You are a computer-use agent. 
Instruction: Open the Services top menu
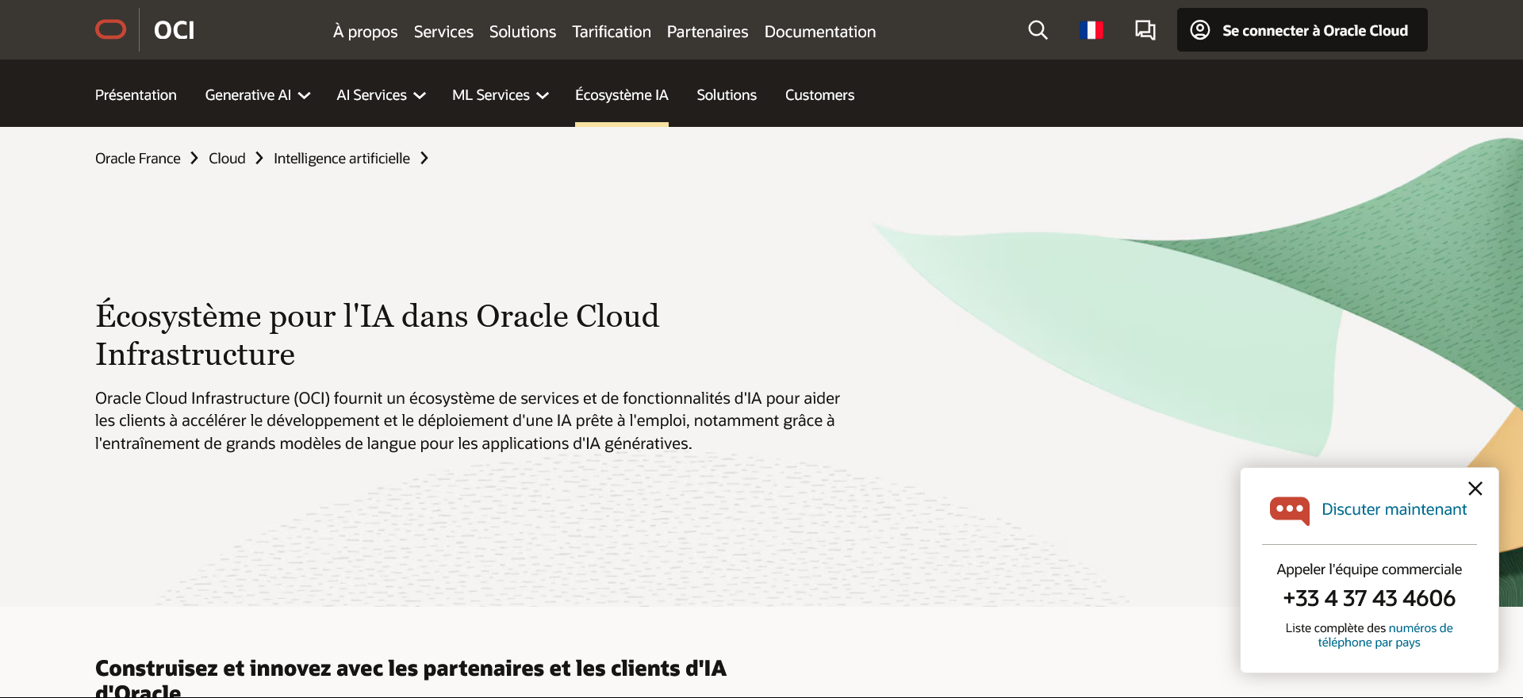coord(443,32)
